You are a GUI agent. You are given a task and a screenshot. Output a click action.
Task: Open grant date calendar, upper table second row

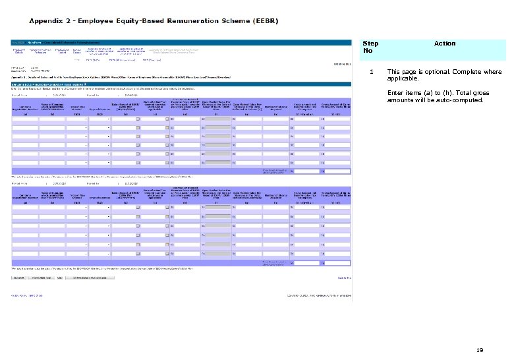point(138,127)
